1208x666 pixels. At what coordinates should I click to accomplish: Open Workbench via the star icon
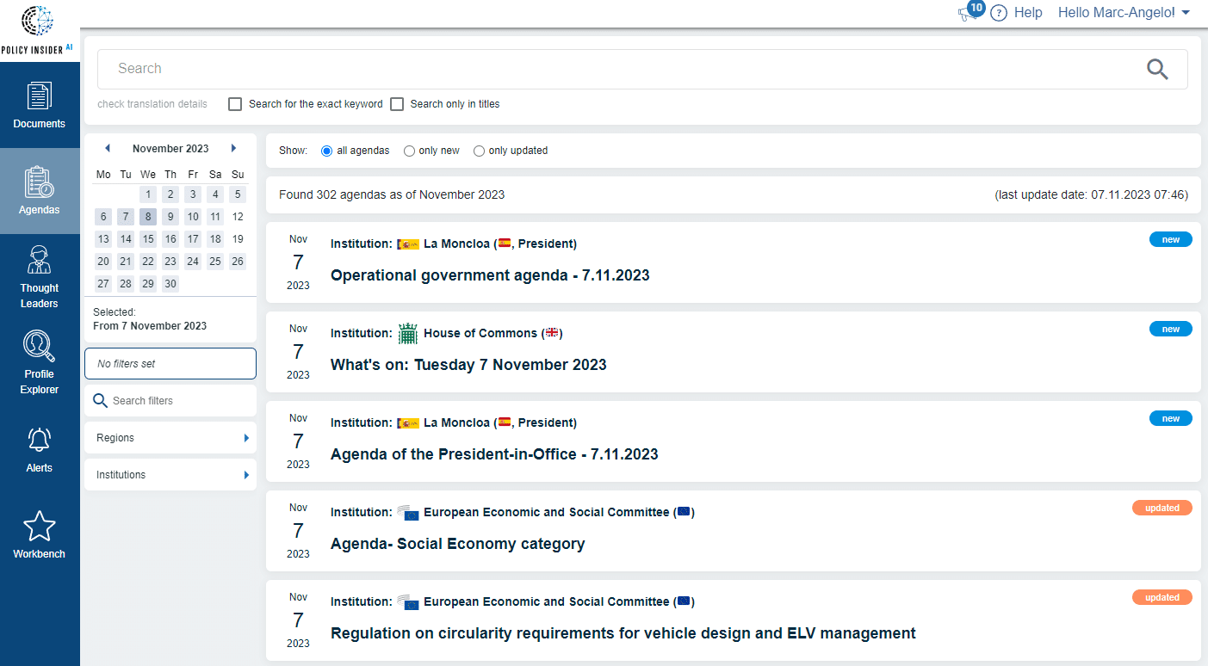tap(39, 526)
